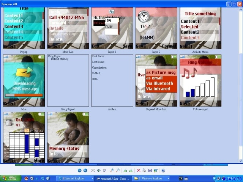Open the Misc preview thumbnail
The height and width of the screenshot is (182, 243).
(x=24, y=80)
